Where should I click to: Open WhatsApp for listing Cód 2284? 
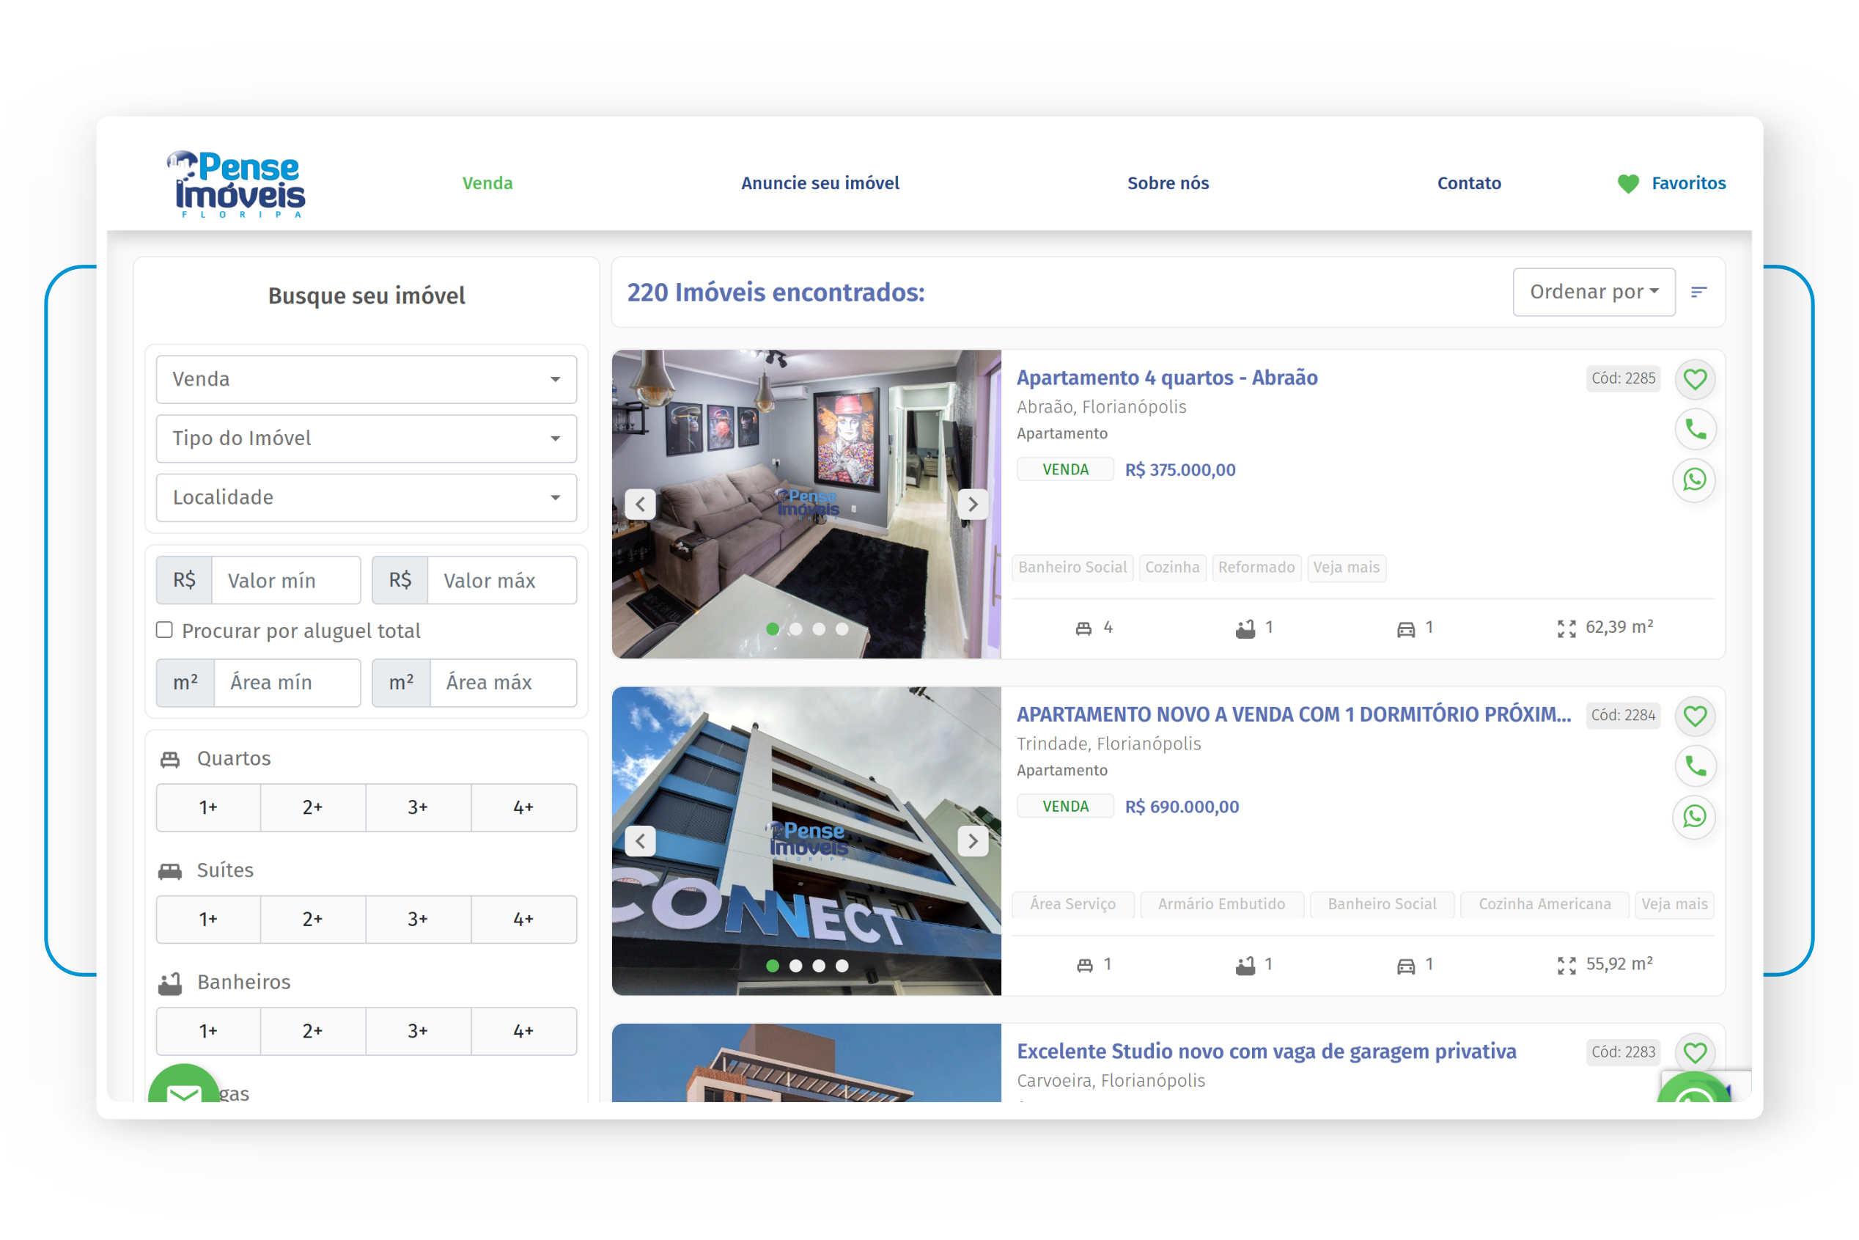(x=1695, y=816)
